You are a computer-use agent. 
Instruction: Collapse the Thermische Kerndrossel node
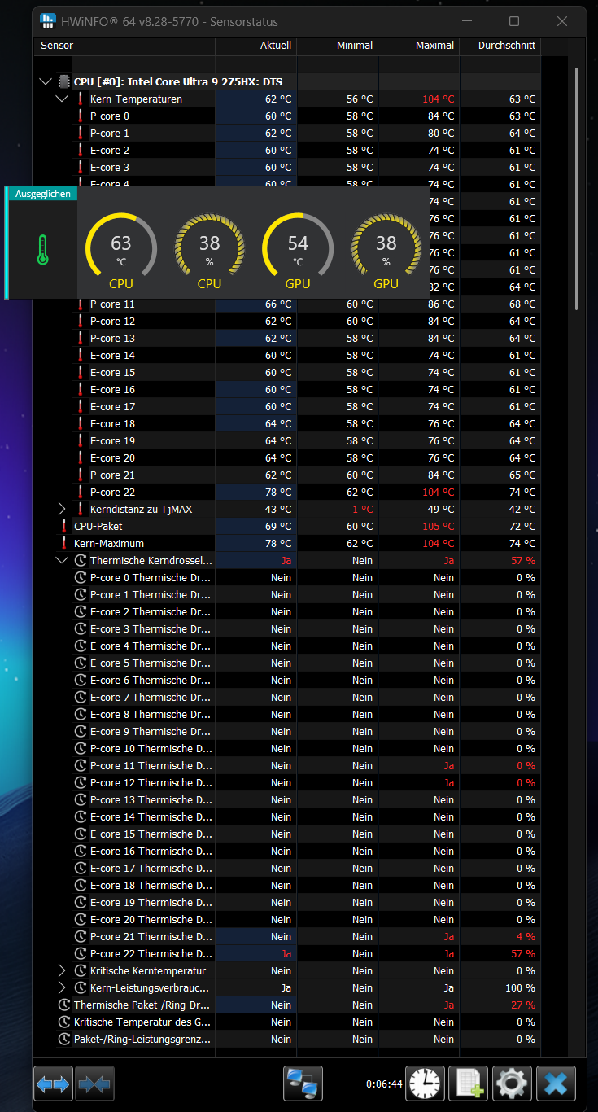click(62, 560)
